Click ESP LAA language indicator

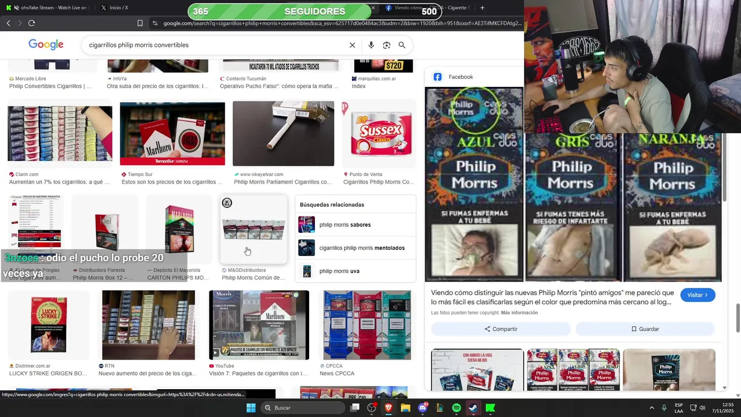[678, 408]
